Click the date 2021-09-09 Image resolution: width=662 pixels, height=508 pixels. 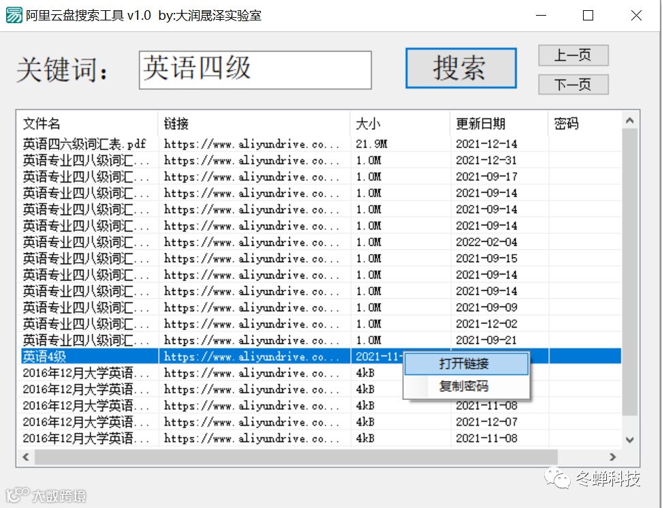point(486,307)
